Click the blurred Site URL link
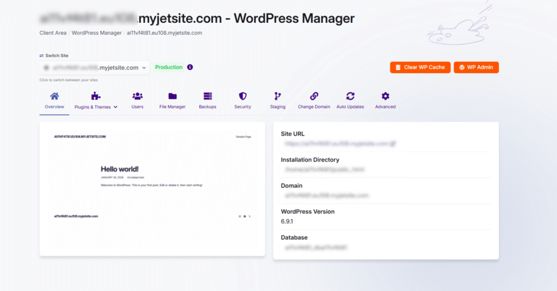 340,143
